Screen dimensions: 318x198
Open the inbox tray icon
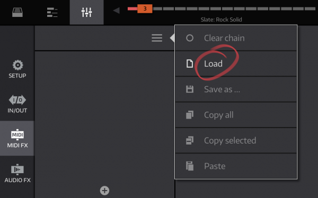tap(17, 12)
